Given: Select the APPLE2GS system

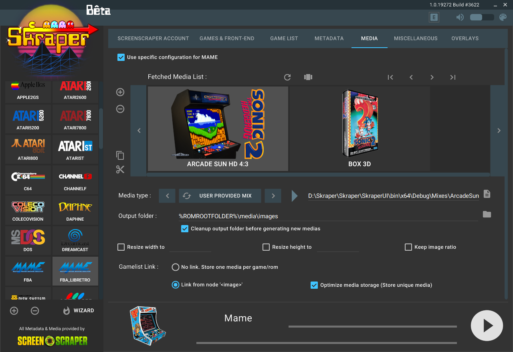Looking at the screenshot, I should point(28,92).
